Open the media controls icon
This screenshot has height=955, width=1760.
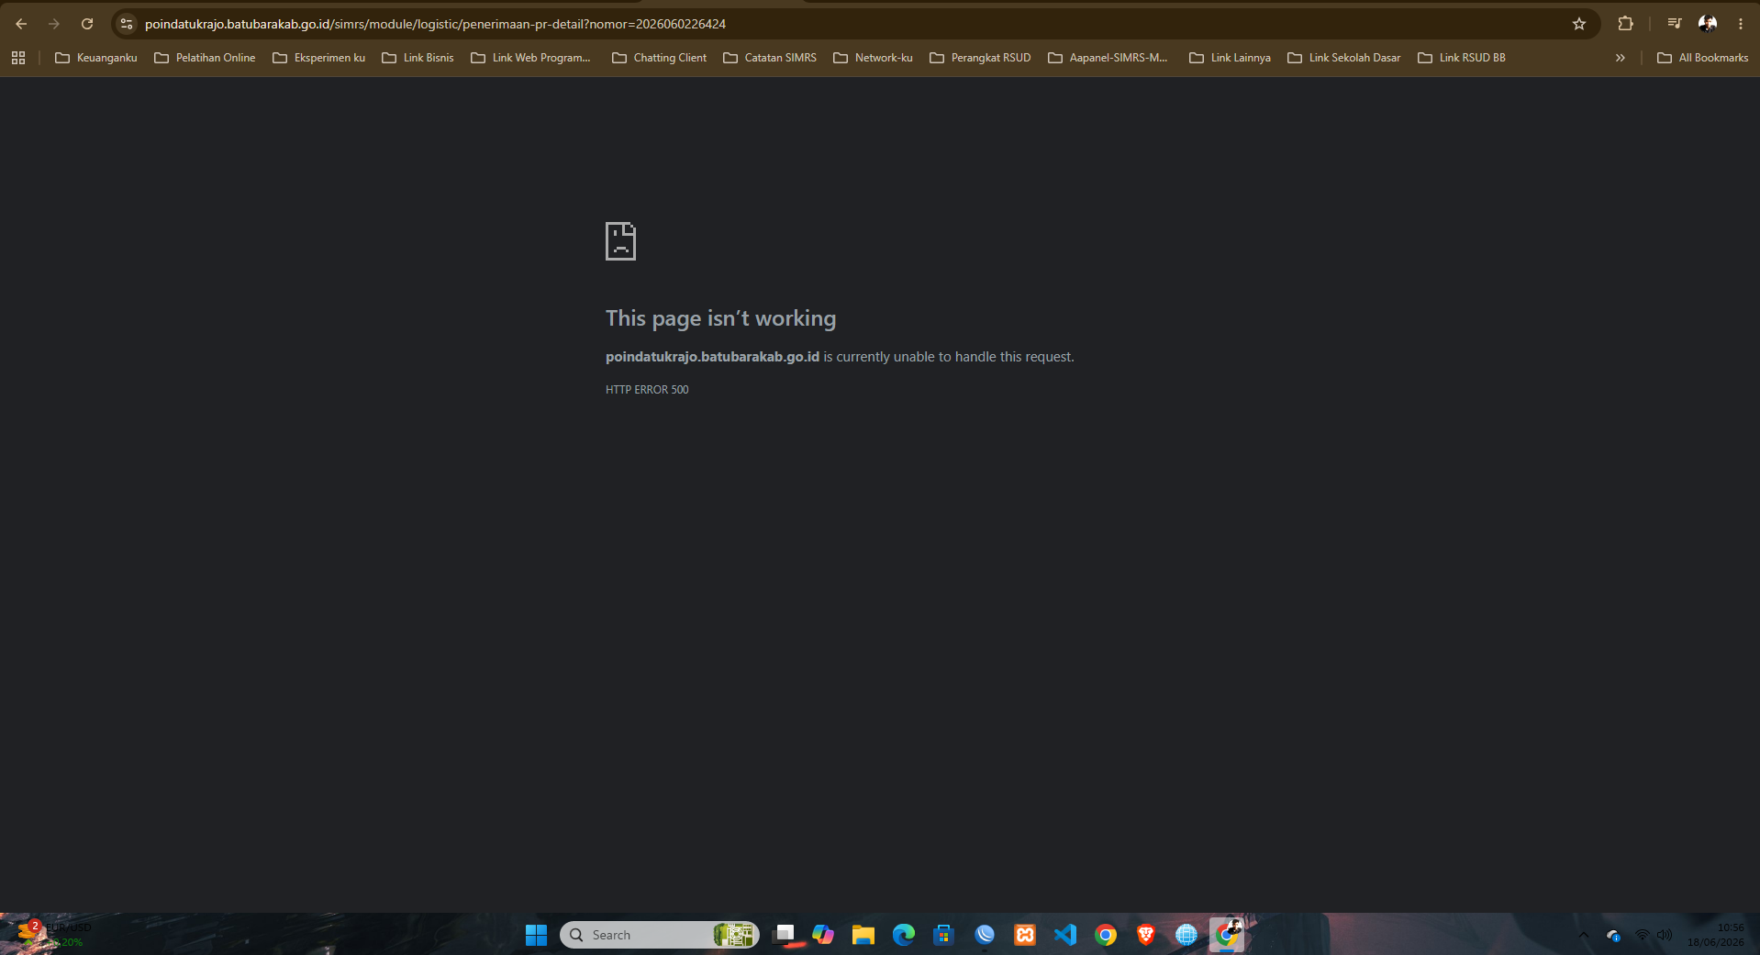click(x=1675, y=24)
